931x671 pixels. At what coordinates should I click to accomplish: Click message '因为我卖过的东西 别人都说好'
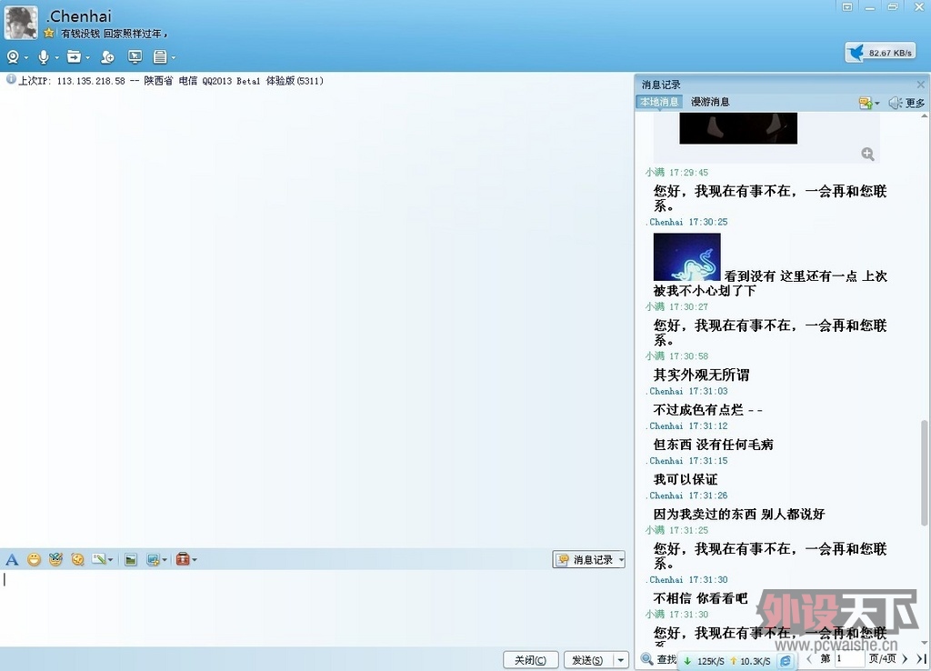(x=739, y=514)
